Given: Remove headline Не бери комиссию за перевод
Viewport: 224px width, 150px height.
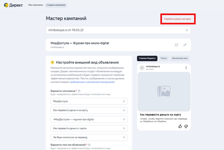Looking at the screenshot, I should 124,137.
